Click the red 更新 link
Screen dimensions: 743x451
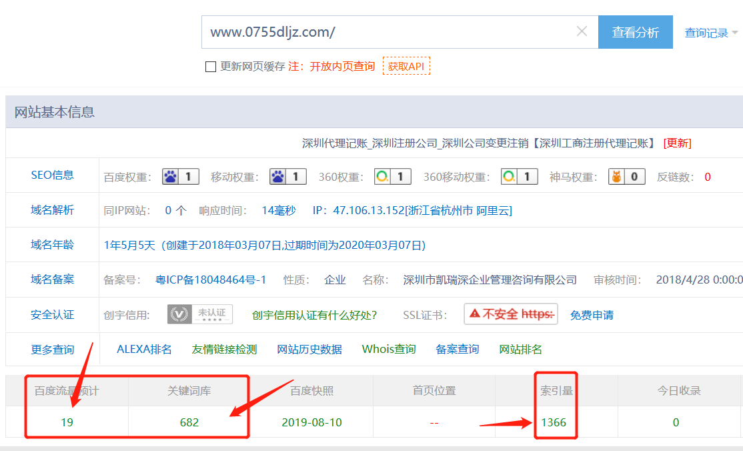677,143
